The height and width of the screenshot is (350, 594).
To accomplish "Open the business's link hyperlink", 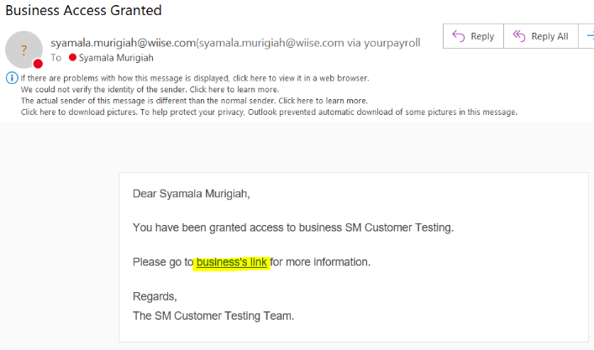I will (x=231, y=262).
